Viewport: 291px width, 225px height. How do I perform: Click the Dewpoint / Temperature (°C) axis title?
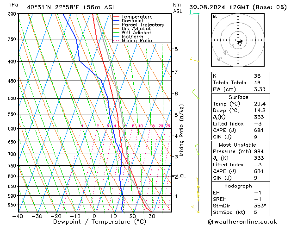click(99, 222)
